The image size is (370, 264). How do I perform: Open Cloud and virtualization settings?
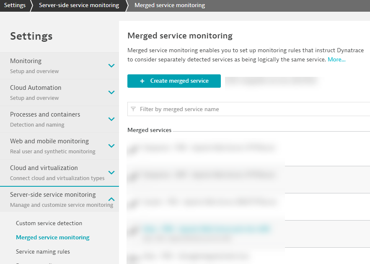pos(44,168)
